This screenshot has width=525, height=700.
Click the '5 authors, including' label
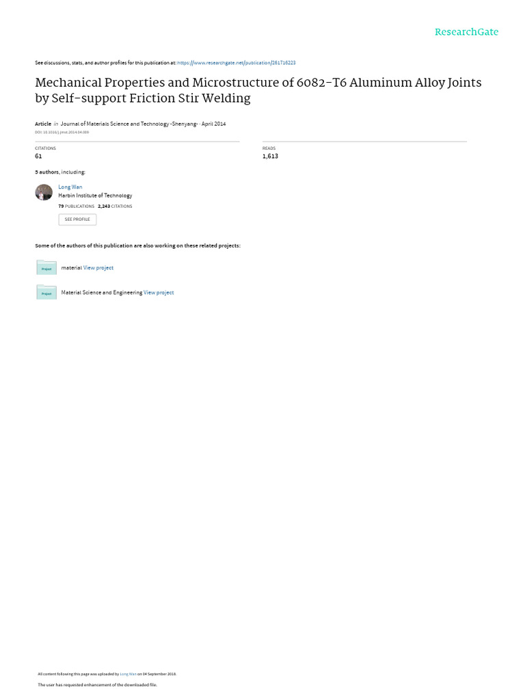pos(60,172)
